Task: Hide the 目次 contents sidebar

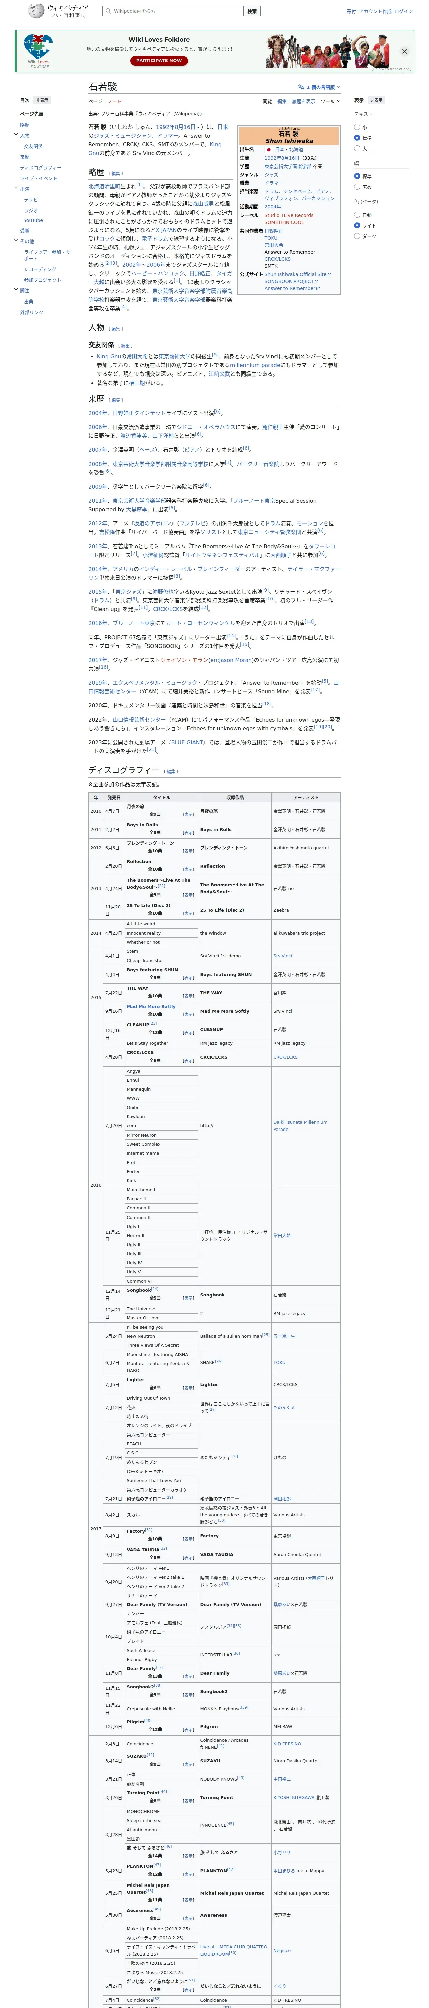Action: pyautogui.click(x=42, y=100)
